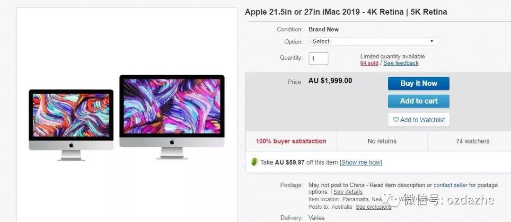Click the Apple logo on the large iMac
This screenshot has width=511, height=222.
point(172,142)
